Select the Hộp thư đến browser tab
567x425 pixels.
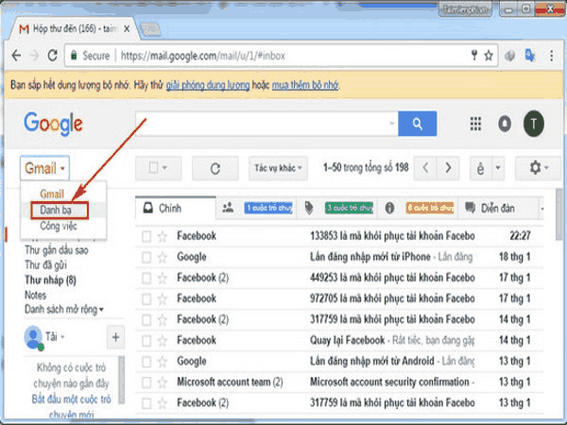[x=75, y=28]
